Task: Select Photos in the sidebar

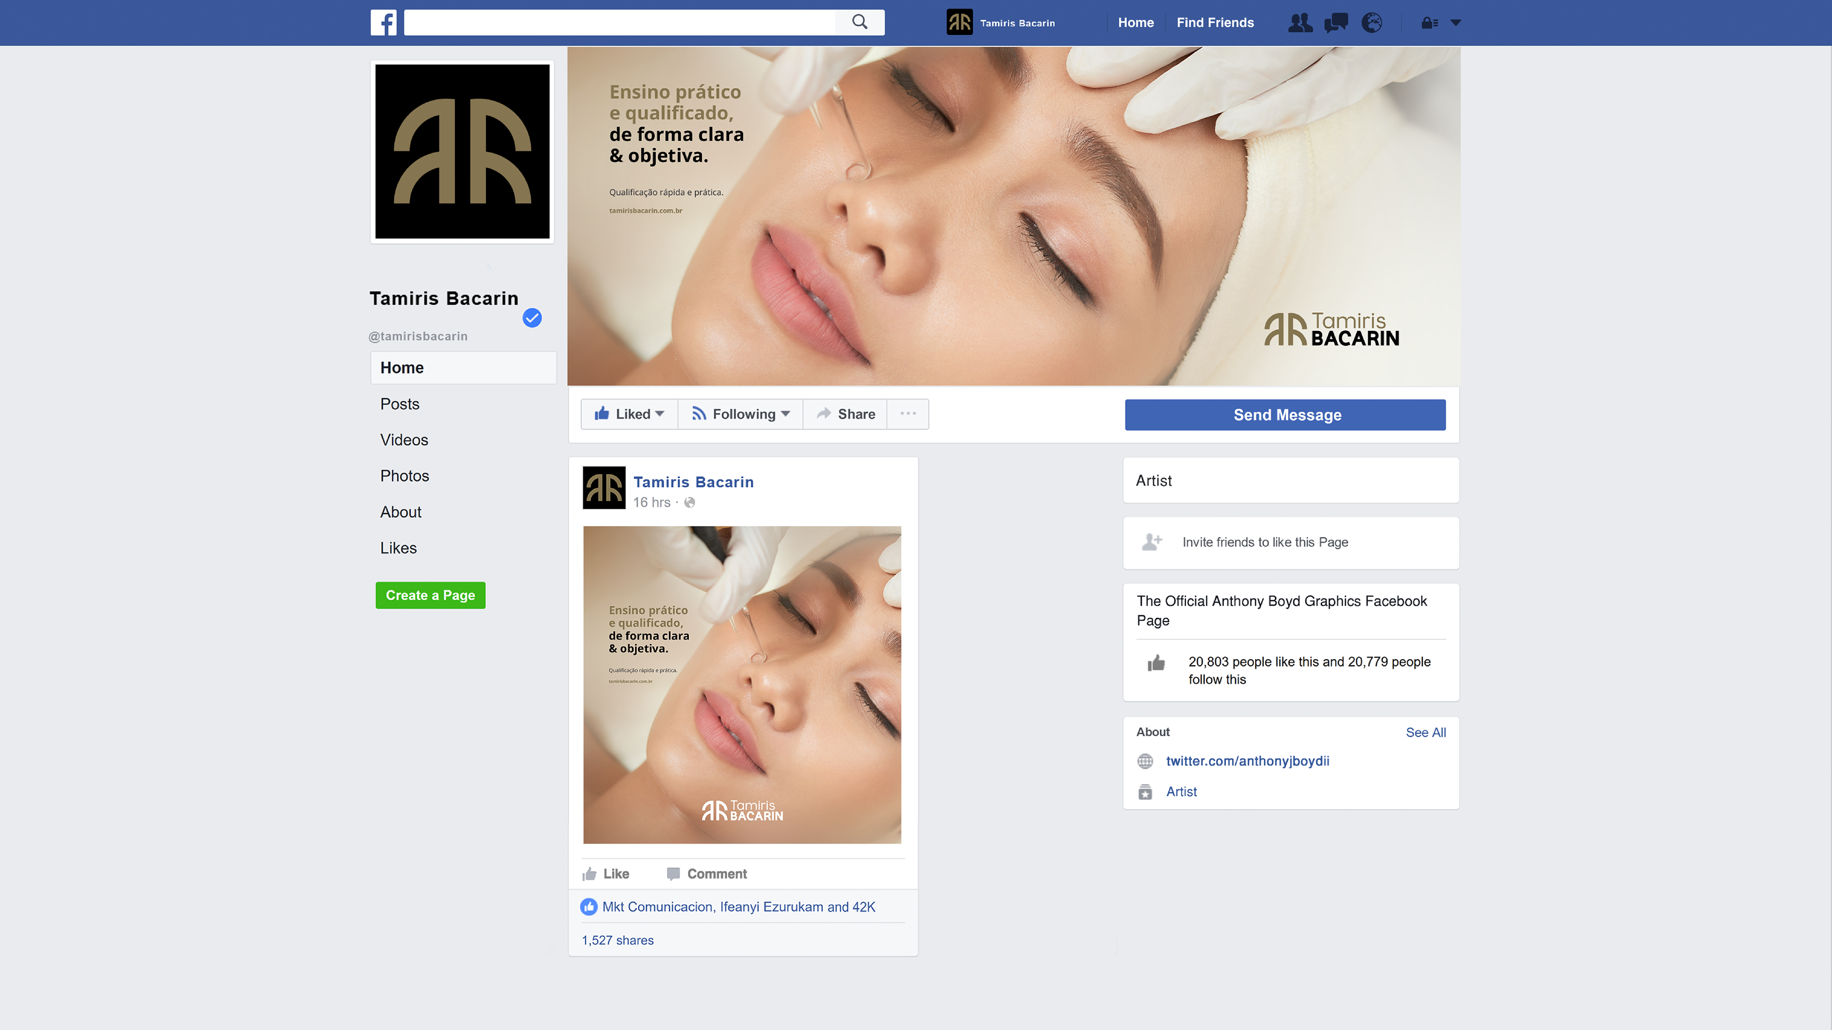Action: 404,475
